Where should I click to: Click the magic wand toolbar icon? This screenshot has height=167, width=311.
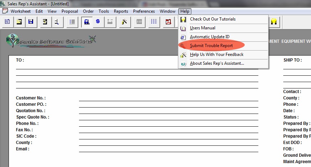pyautogui.click(x=125, y=22)
